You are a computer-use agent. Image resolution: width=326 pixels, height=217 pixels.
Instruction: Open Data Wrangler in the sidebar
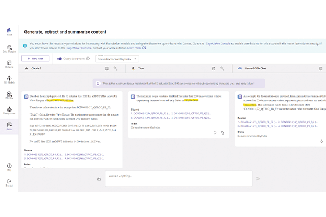[9, 49]
